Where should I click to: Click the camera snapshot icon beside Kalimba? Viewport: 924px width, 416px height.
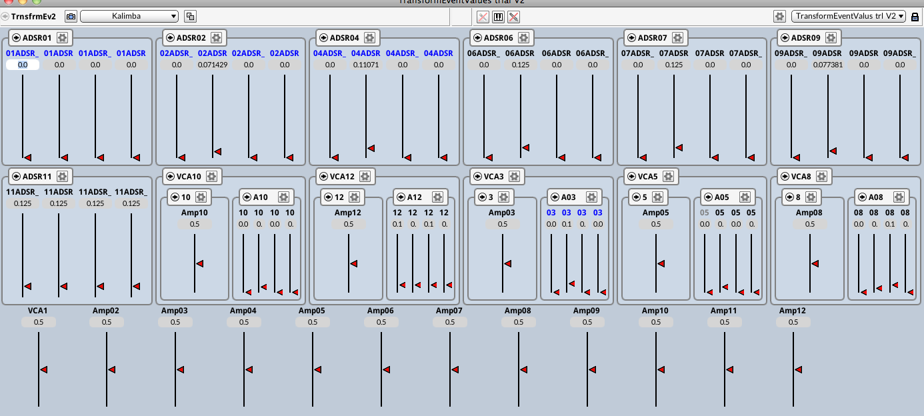(x=71, y=17)
